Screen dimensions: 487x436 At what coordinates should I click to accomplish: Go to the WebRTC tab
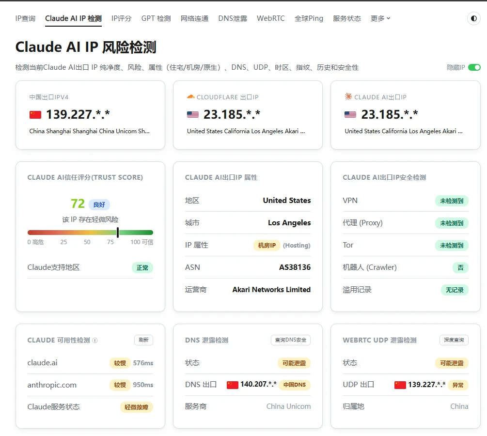(x=270, y=18)
